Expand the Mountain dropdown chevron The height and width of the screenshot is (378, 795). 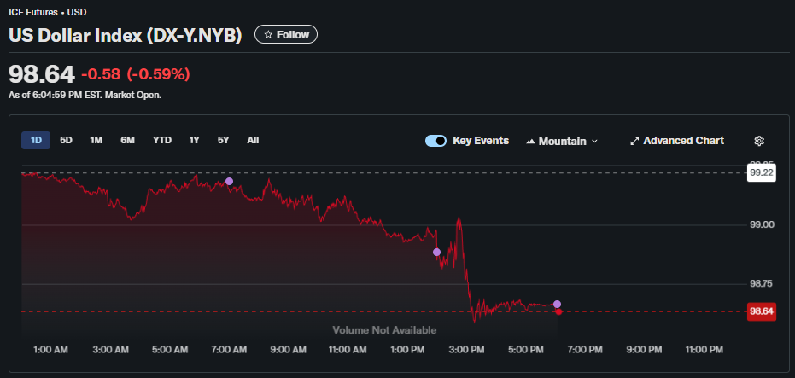pyautogui.click(x=595, y=141)
